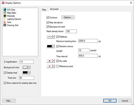Open the Direction arrows color dropdown arrow

click(53, 46)
